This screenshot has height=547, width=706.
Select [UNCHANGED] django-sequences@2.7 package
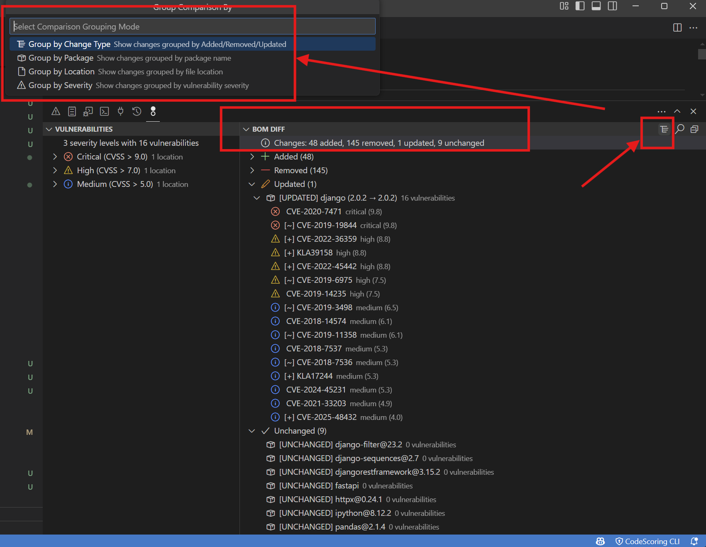473,458
